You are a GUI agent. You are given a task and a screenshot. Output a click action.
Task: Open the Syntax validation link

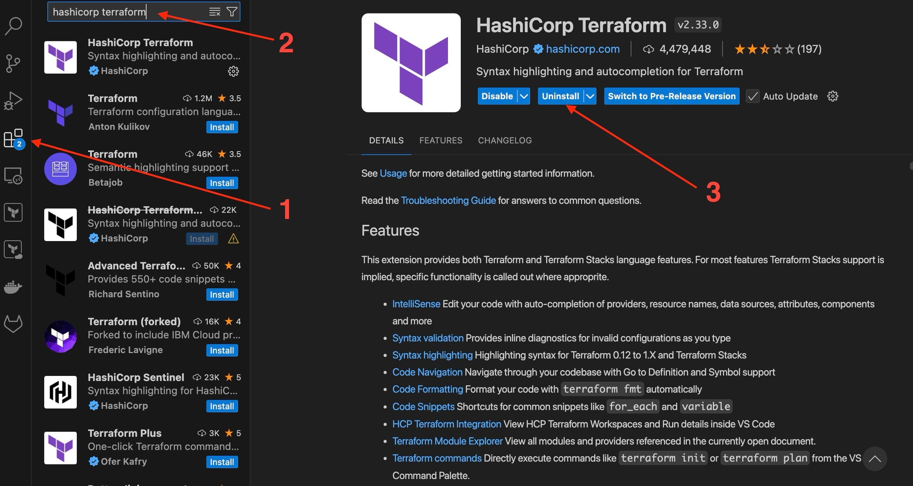(428, 338)
